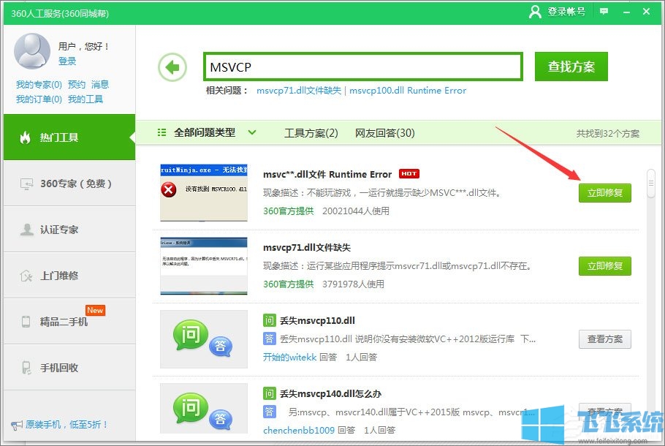Click the feedback chat icon in title bar
The height and width of the screenshot is (446, 665).
(602, 12)
